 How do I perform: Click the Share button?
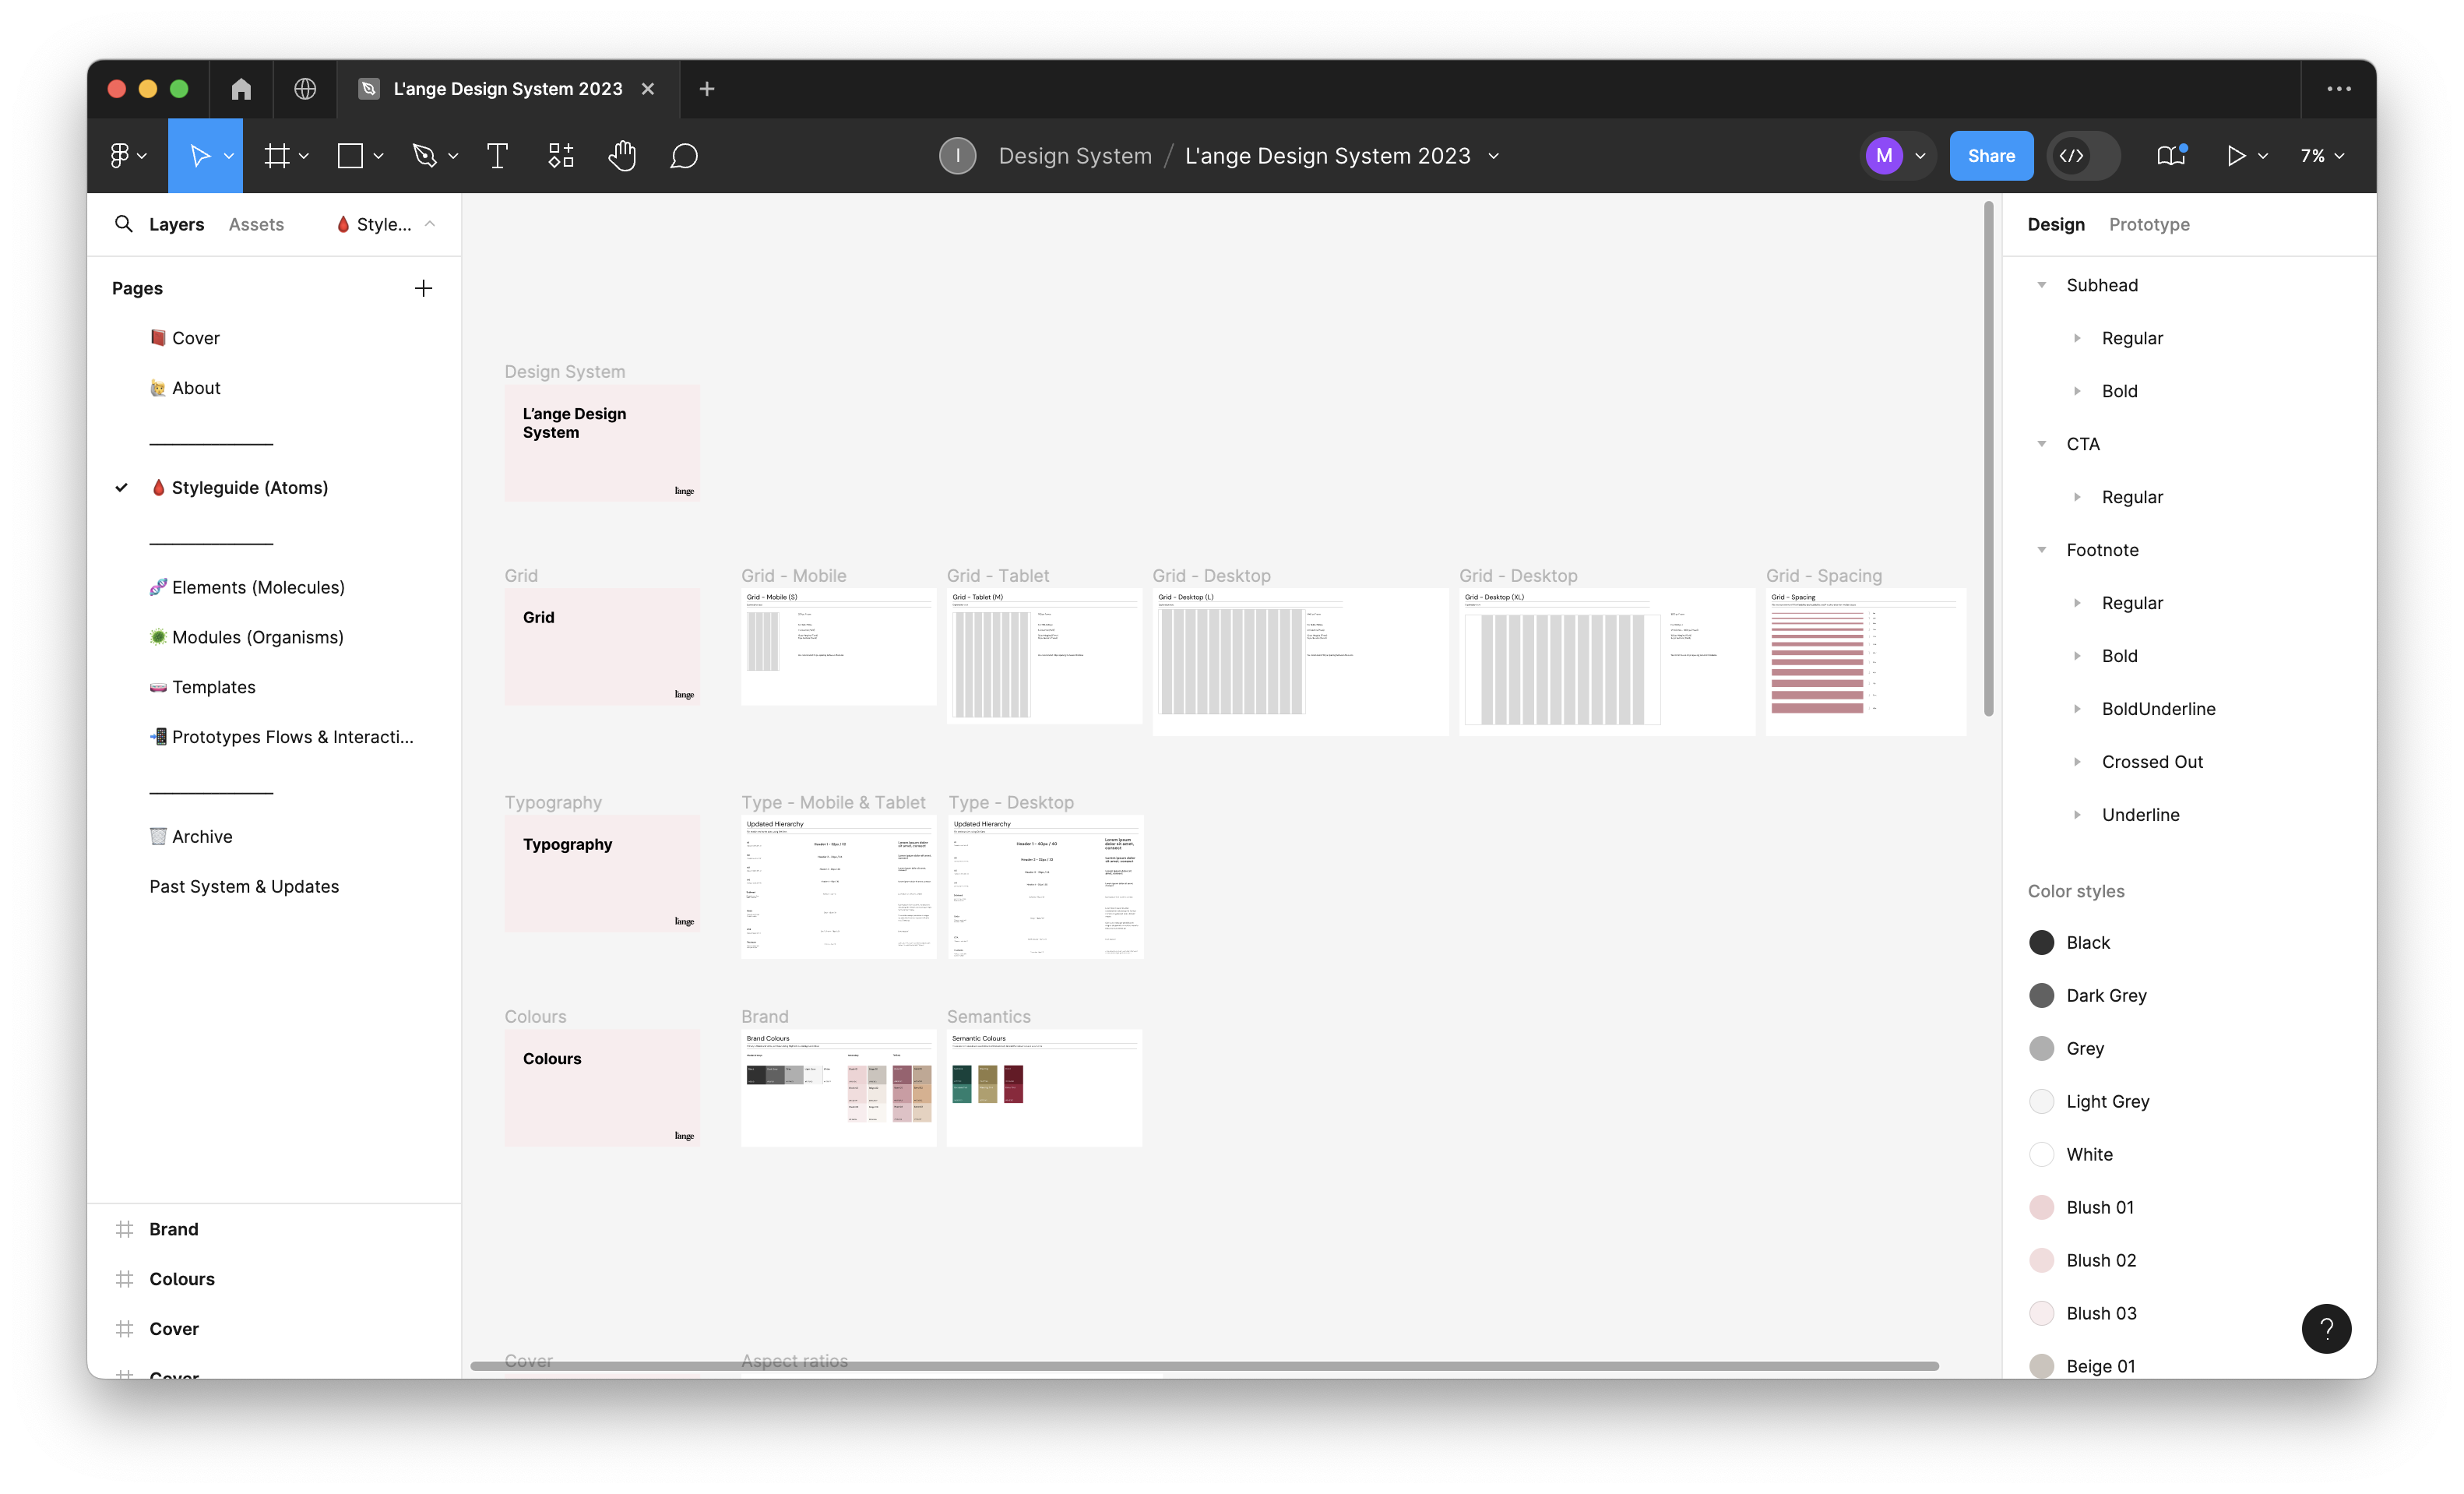click(1991, 156)
